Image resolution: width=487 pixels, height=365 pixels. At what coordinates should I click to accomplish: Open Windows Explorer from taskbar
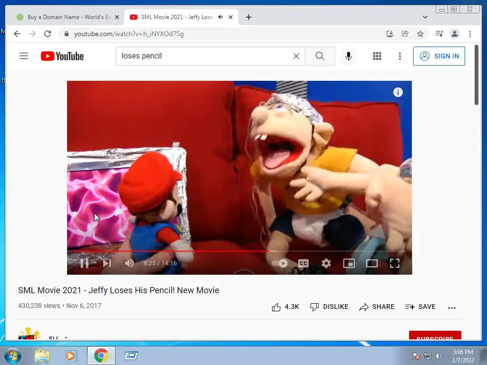click(42, 356)
